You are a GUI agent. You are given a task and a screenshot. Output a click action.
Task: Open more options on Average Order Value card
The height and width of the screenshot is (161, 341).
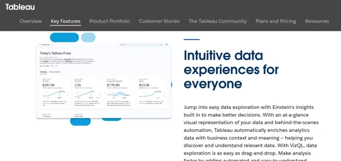coord(131,79)
